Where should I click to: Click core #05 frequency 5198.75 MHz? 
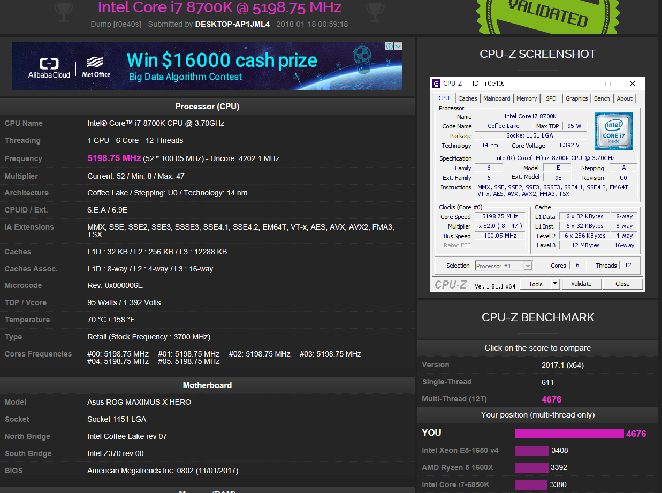click(188, 361)
